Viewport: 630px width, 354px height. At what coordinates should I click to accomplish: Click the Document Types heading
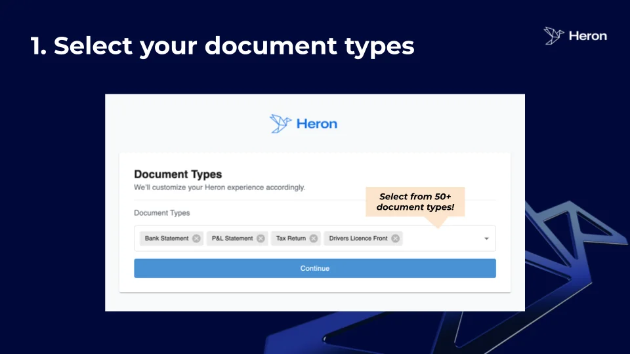pyautogui.click(x=178, y=174)
